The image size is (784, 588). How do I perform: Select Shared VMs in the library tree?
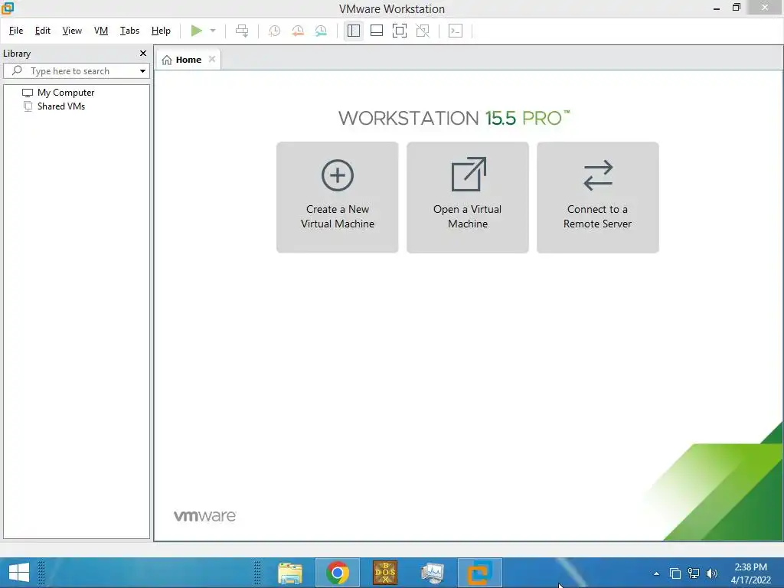coord(61,106)
